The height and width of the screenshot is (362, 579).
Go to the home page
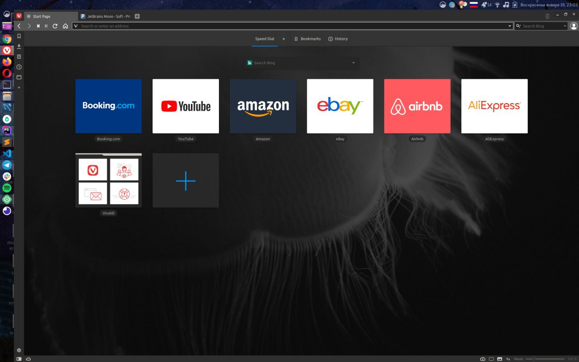pos(65,26)
